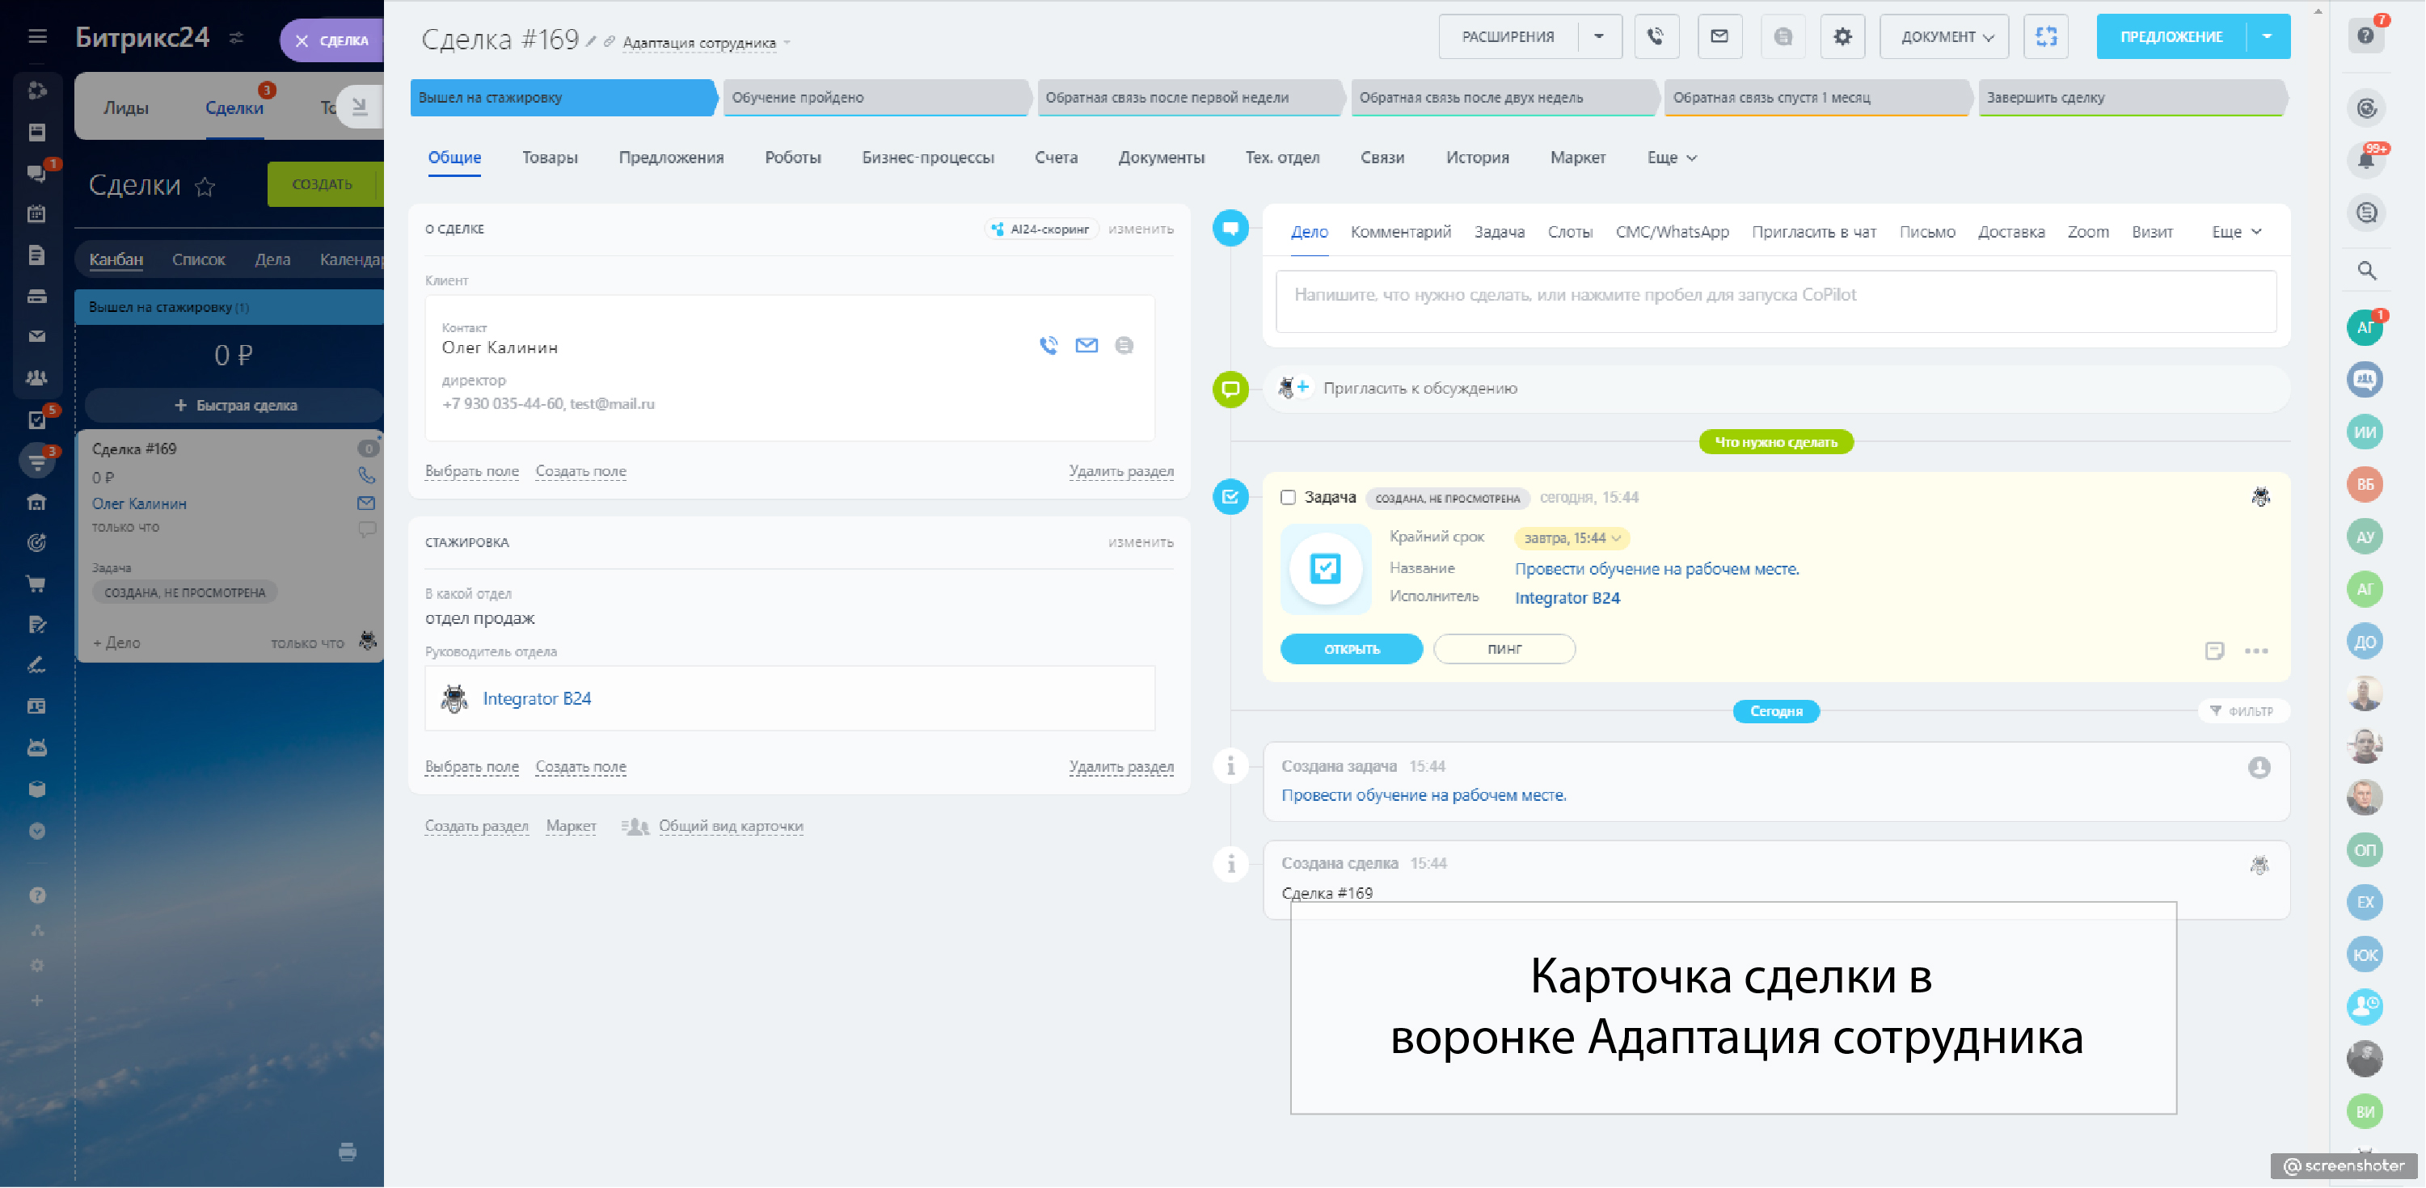Click the what-to-do text input field
This screenshot has height=1188, width=2426.
1775,301
